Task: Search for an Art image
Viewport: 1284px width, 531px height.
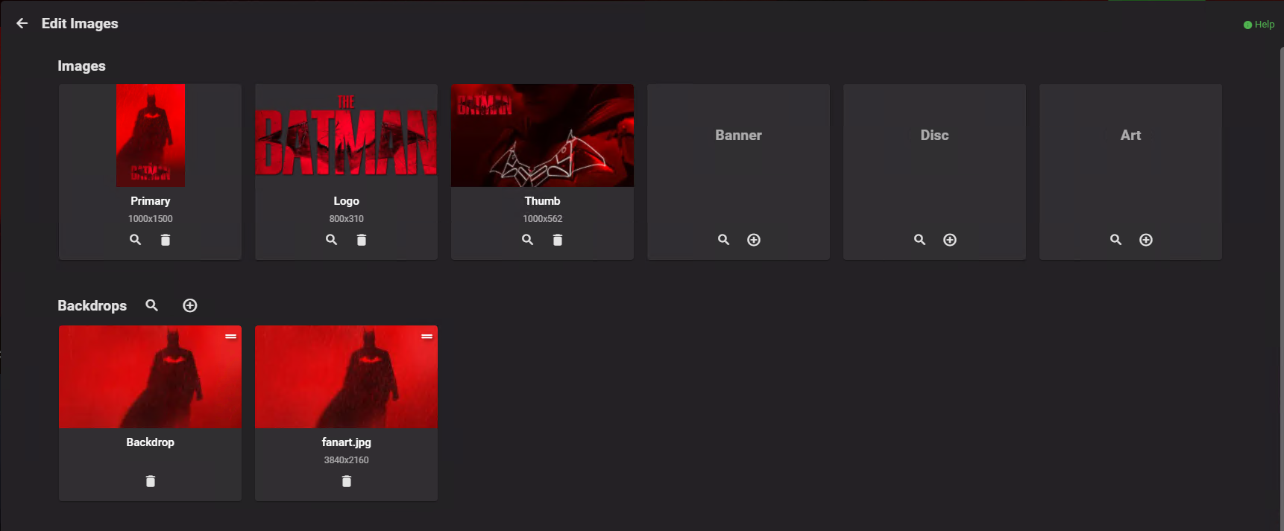Action: click(x=1115, y=240)
